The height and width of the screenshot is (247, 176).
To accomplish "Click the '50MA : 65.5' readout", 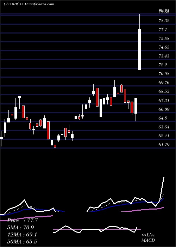I will tap(22, 241).
